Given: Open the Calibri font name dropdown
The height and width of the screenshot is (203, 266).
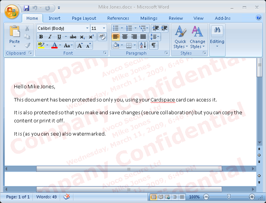Looking at the screenshot, I should [87, 28].
